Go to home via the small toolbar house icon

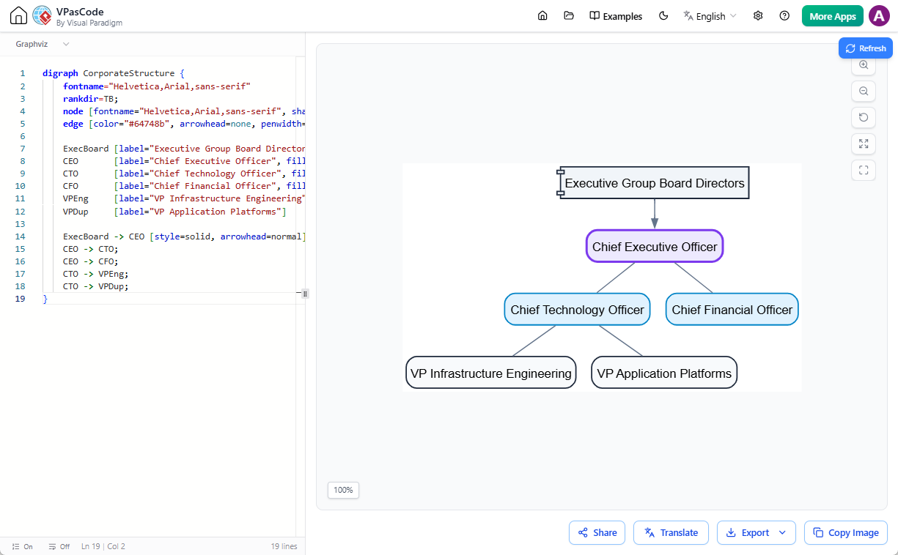click(542, 16)
